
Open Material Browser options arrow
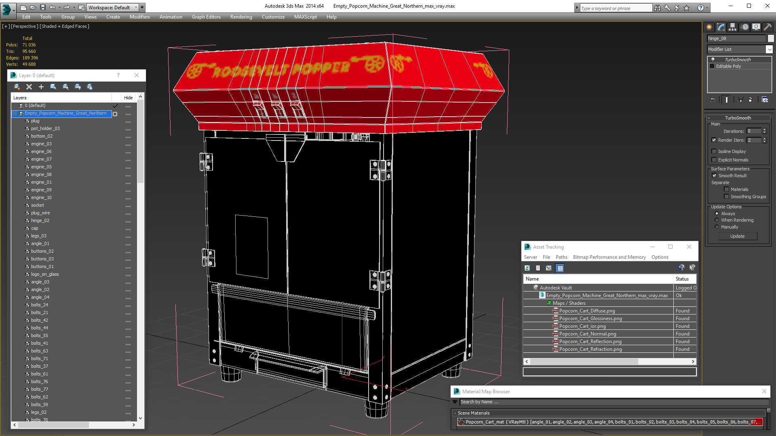pyautogui.click(x=455, y=402)
